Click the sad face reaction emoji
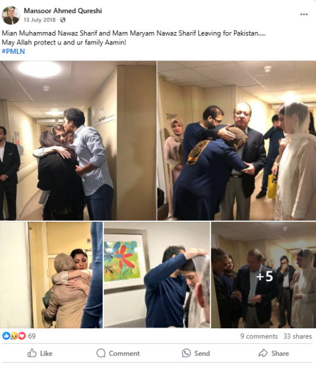This screenshot has width=316, height=365. point(14,336)
